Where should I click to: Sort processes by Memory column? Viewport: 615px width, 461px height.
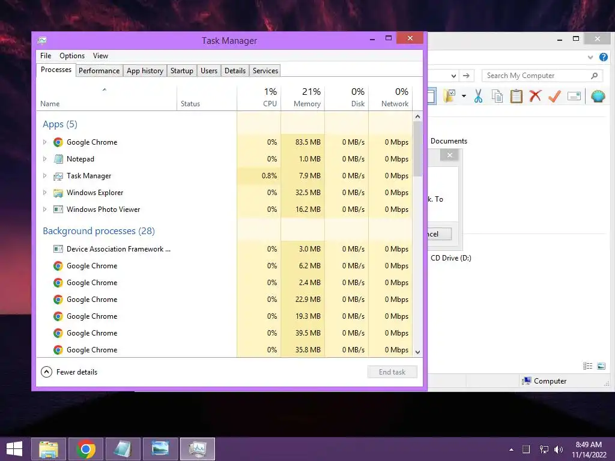tap(303, 97)
